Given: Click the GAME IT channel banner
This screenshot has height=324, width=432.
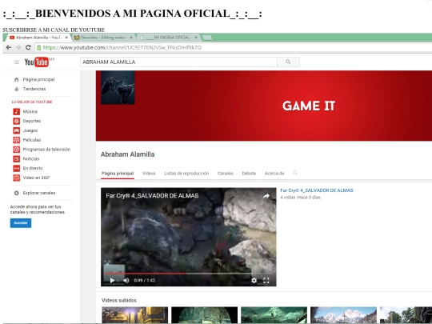Looking at the screenshot, I should click(264, 106).
